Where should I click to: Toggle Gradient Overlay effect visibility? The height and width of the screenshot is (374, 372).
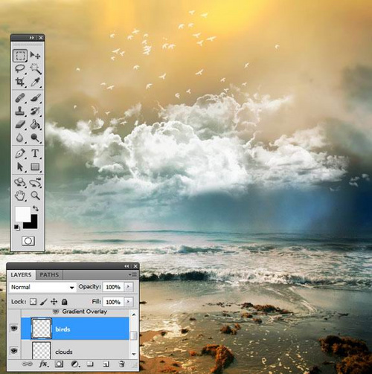[x=56, y=312]
